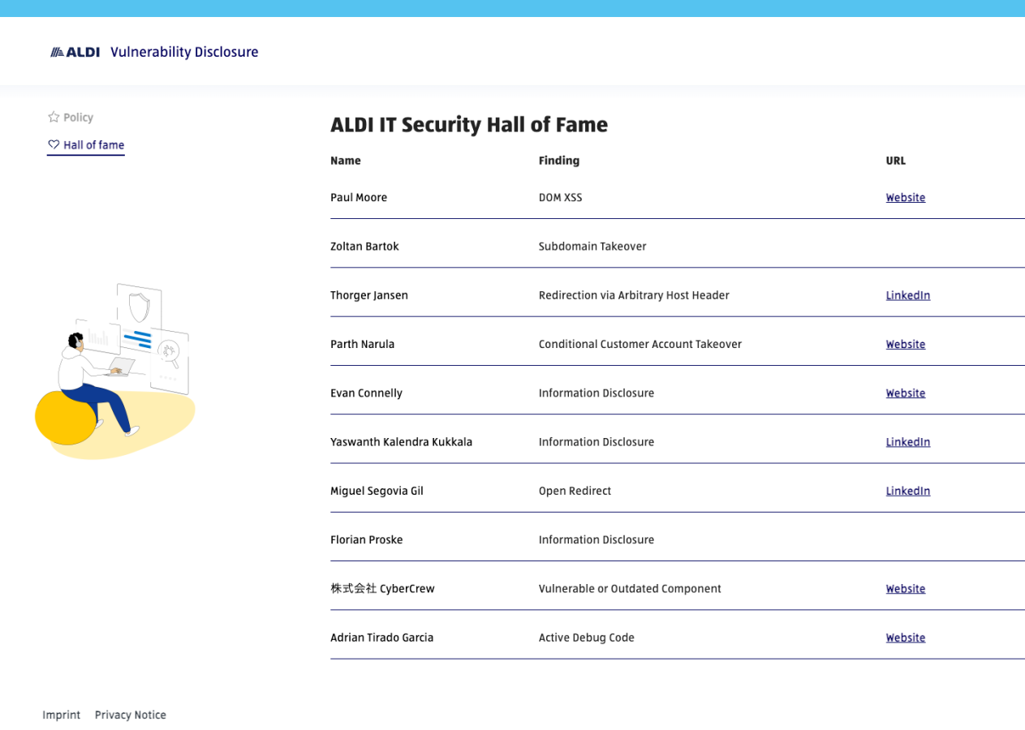The height and width of the screenshot is (730, 1025).
Task: Click the heart icon beside Hall of fame
Action: (x=54, y=145)
